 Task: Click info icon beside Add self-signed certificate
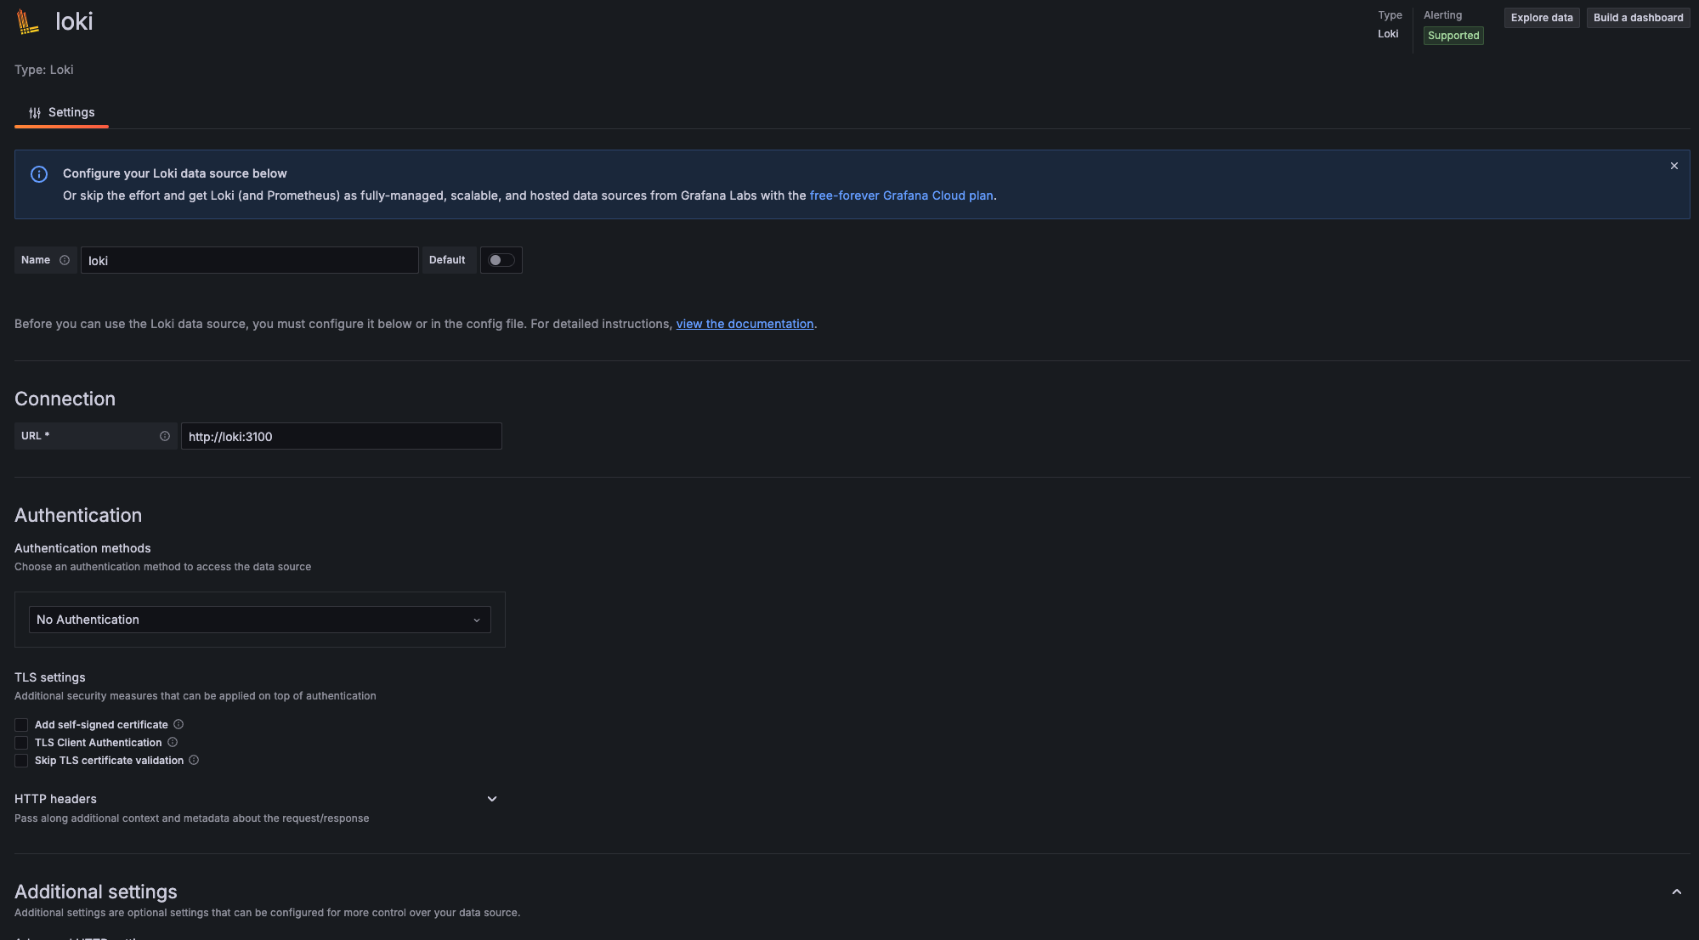tap(178, 724)
